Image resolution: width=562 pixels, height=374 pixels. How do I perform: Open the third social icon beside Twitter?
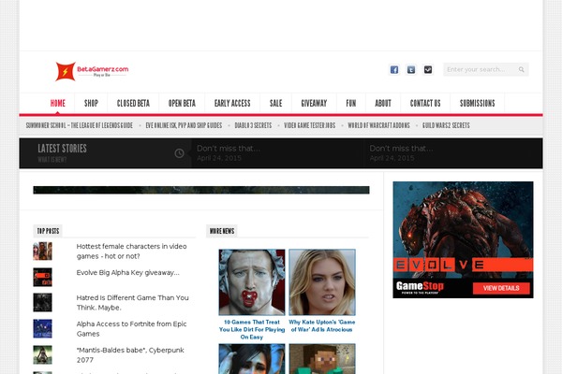tap(428, 69)
